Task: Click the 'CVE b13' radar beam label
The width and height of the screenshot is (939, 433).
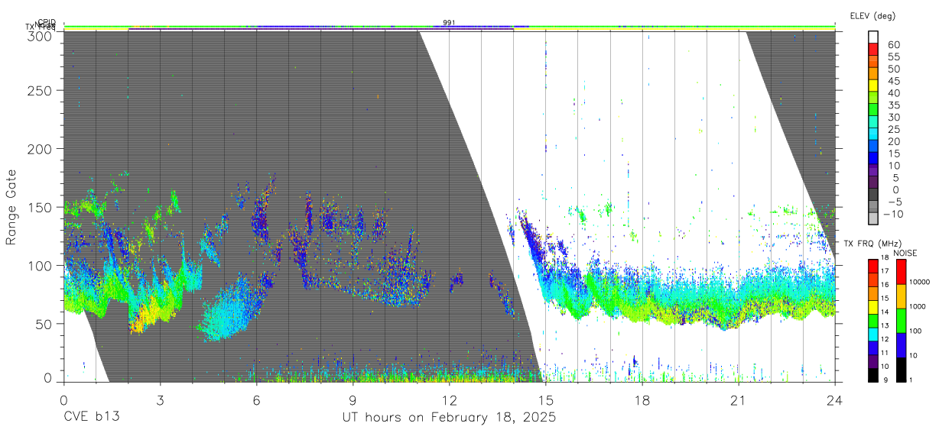Action: pyautogui.click(x=91, y=418)
